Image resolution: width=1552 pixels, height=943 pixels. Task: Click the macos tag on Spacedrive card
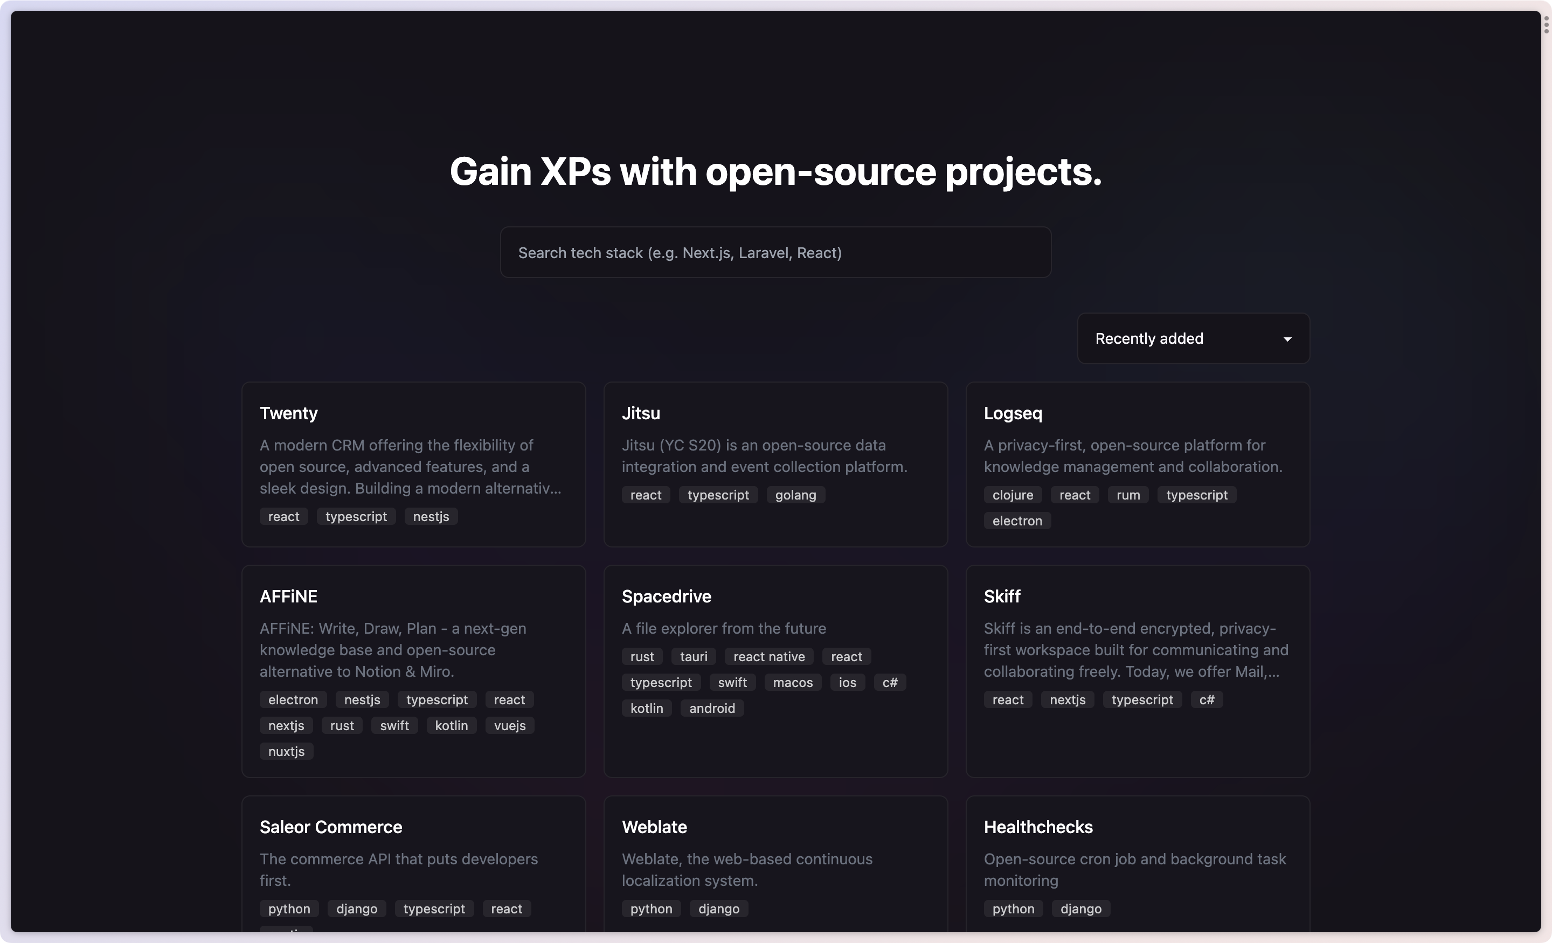pos(793,682)
